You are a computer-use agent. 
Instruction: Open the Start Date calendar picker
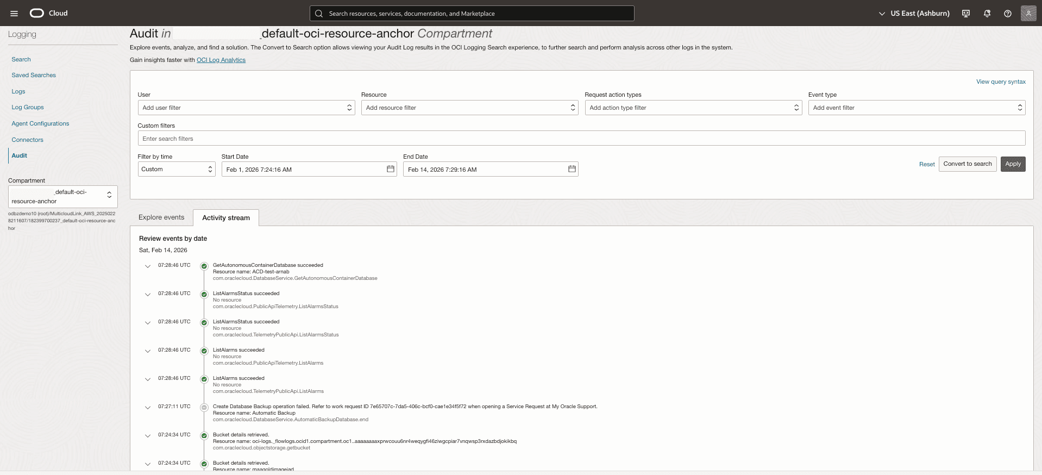(x=391, y=169)
